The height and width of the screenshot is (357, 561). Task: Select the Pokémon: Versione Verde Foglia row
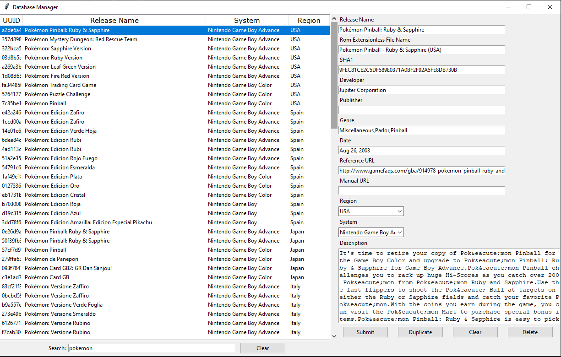165,305
